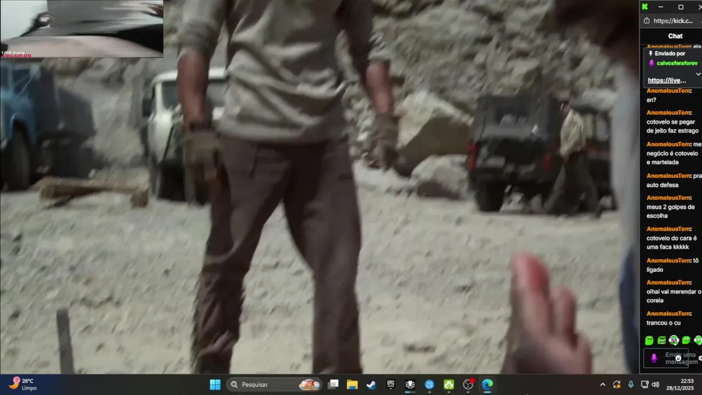The width and height of the screenshot is (702, 395).
Task: Open the pinned https://live... link
Action: tap(667, 81)
